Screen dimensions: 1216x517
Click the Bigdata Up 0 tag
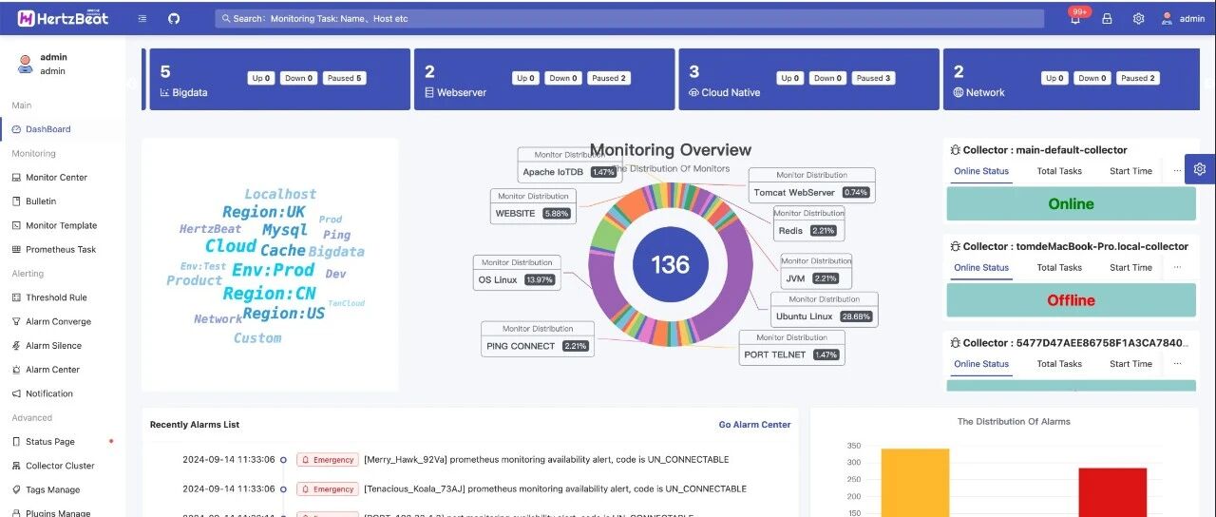click(x=261, y=78)
